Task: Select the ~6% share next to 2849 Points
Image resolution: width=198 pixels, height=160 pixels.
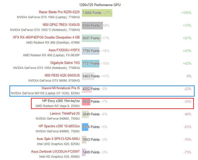Action: pos(104,114)
